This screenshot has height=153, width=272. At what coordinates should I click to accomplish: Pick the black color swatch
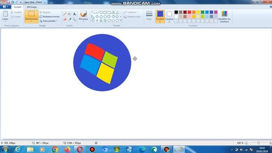coord(176,12)
